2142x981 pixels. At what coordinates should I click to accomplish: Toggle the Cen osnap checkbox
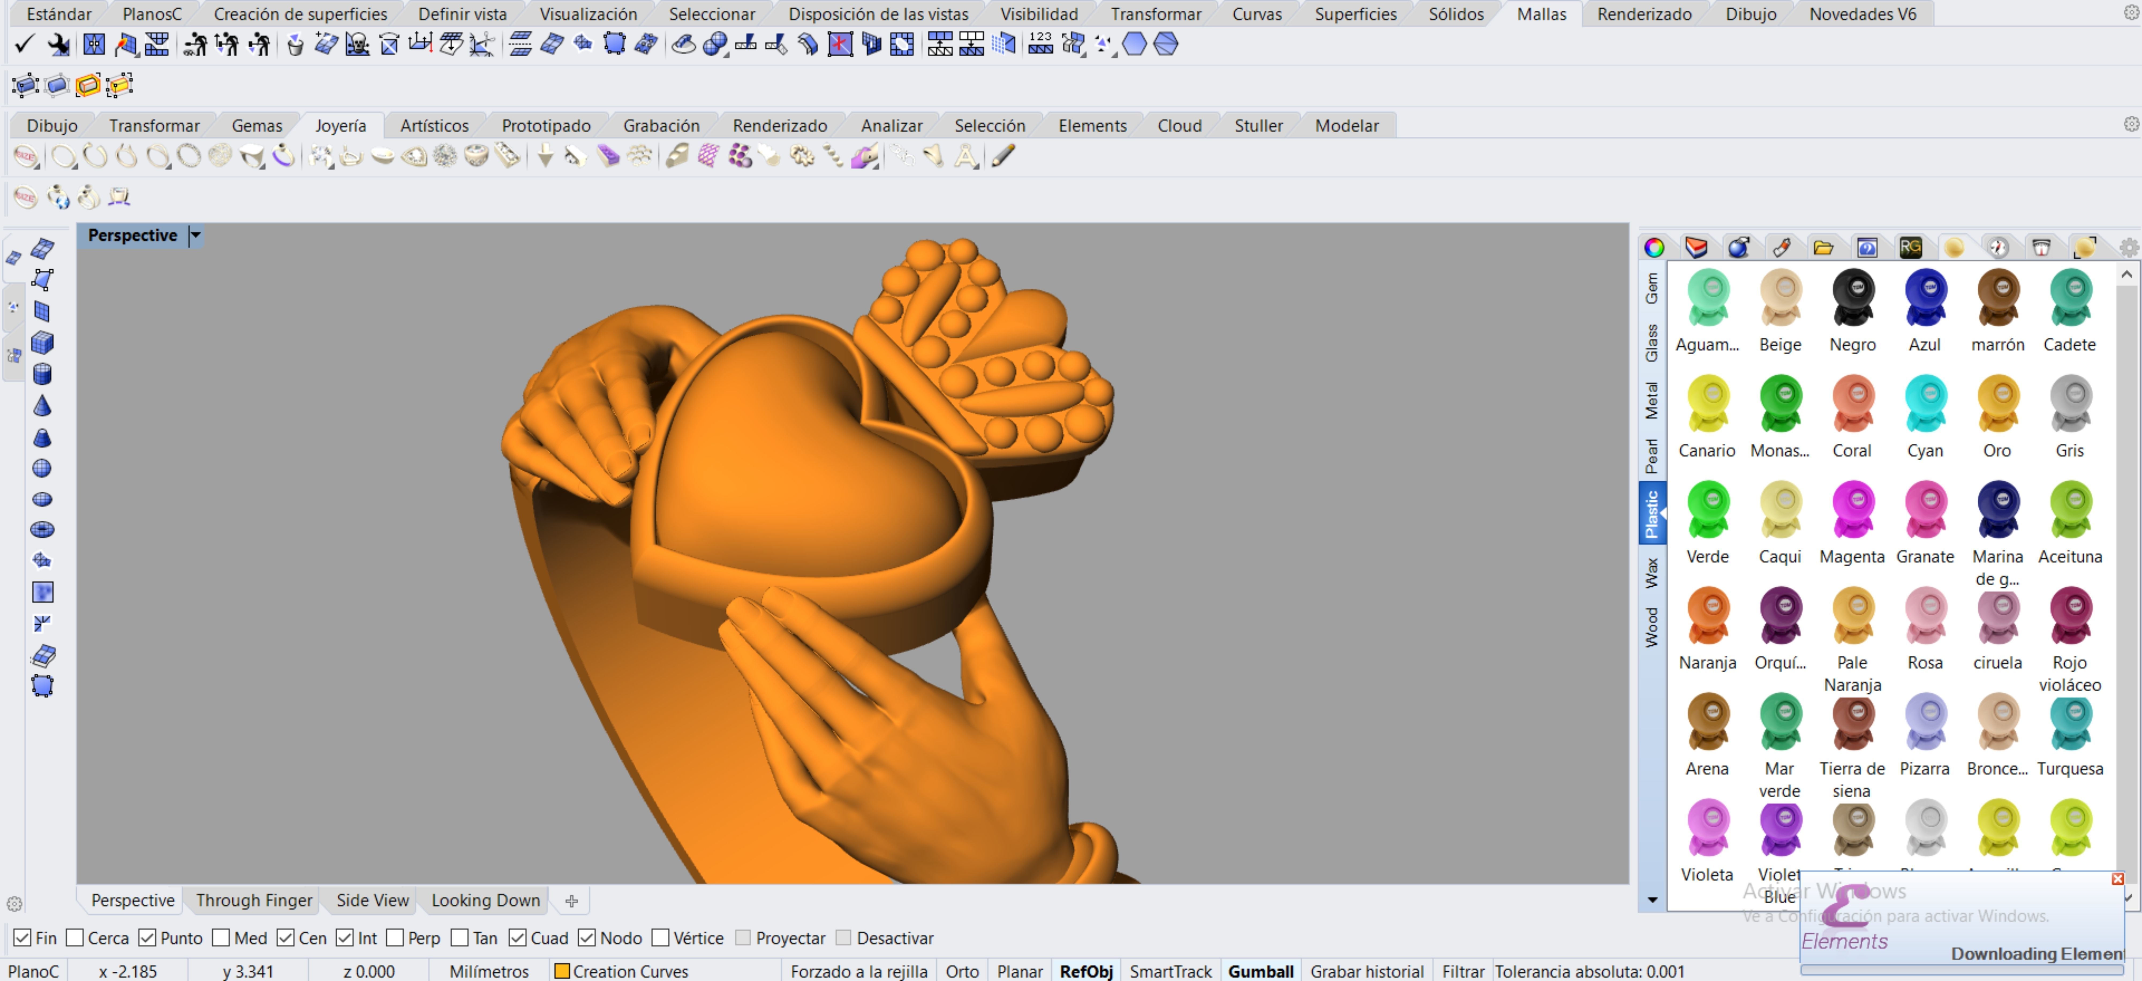(x=285, y=938)
